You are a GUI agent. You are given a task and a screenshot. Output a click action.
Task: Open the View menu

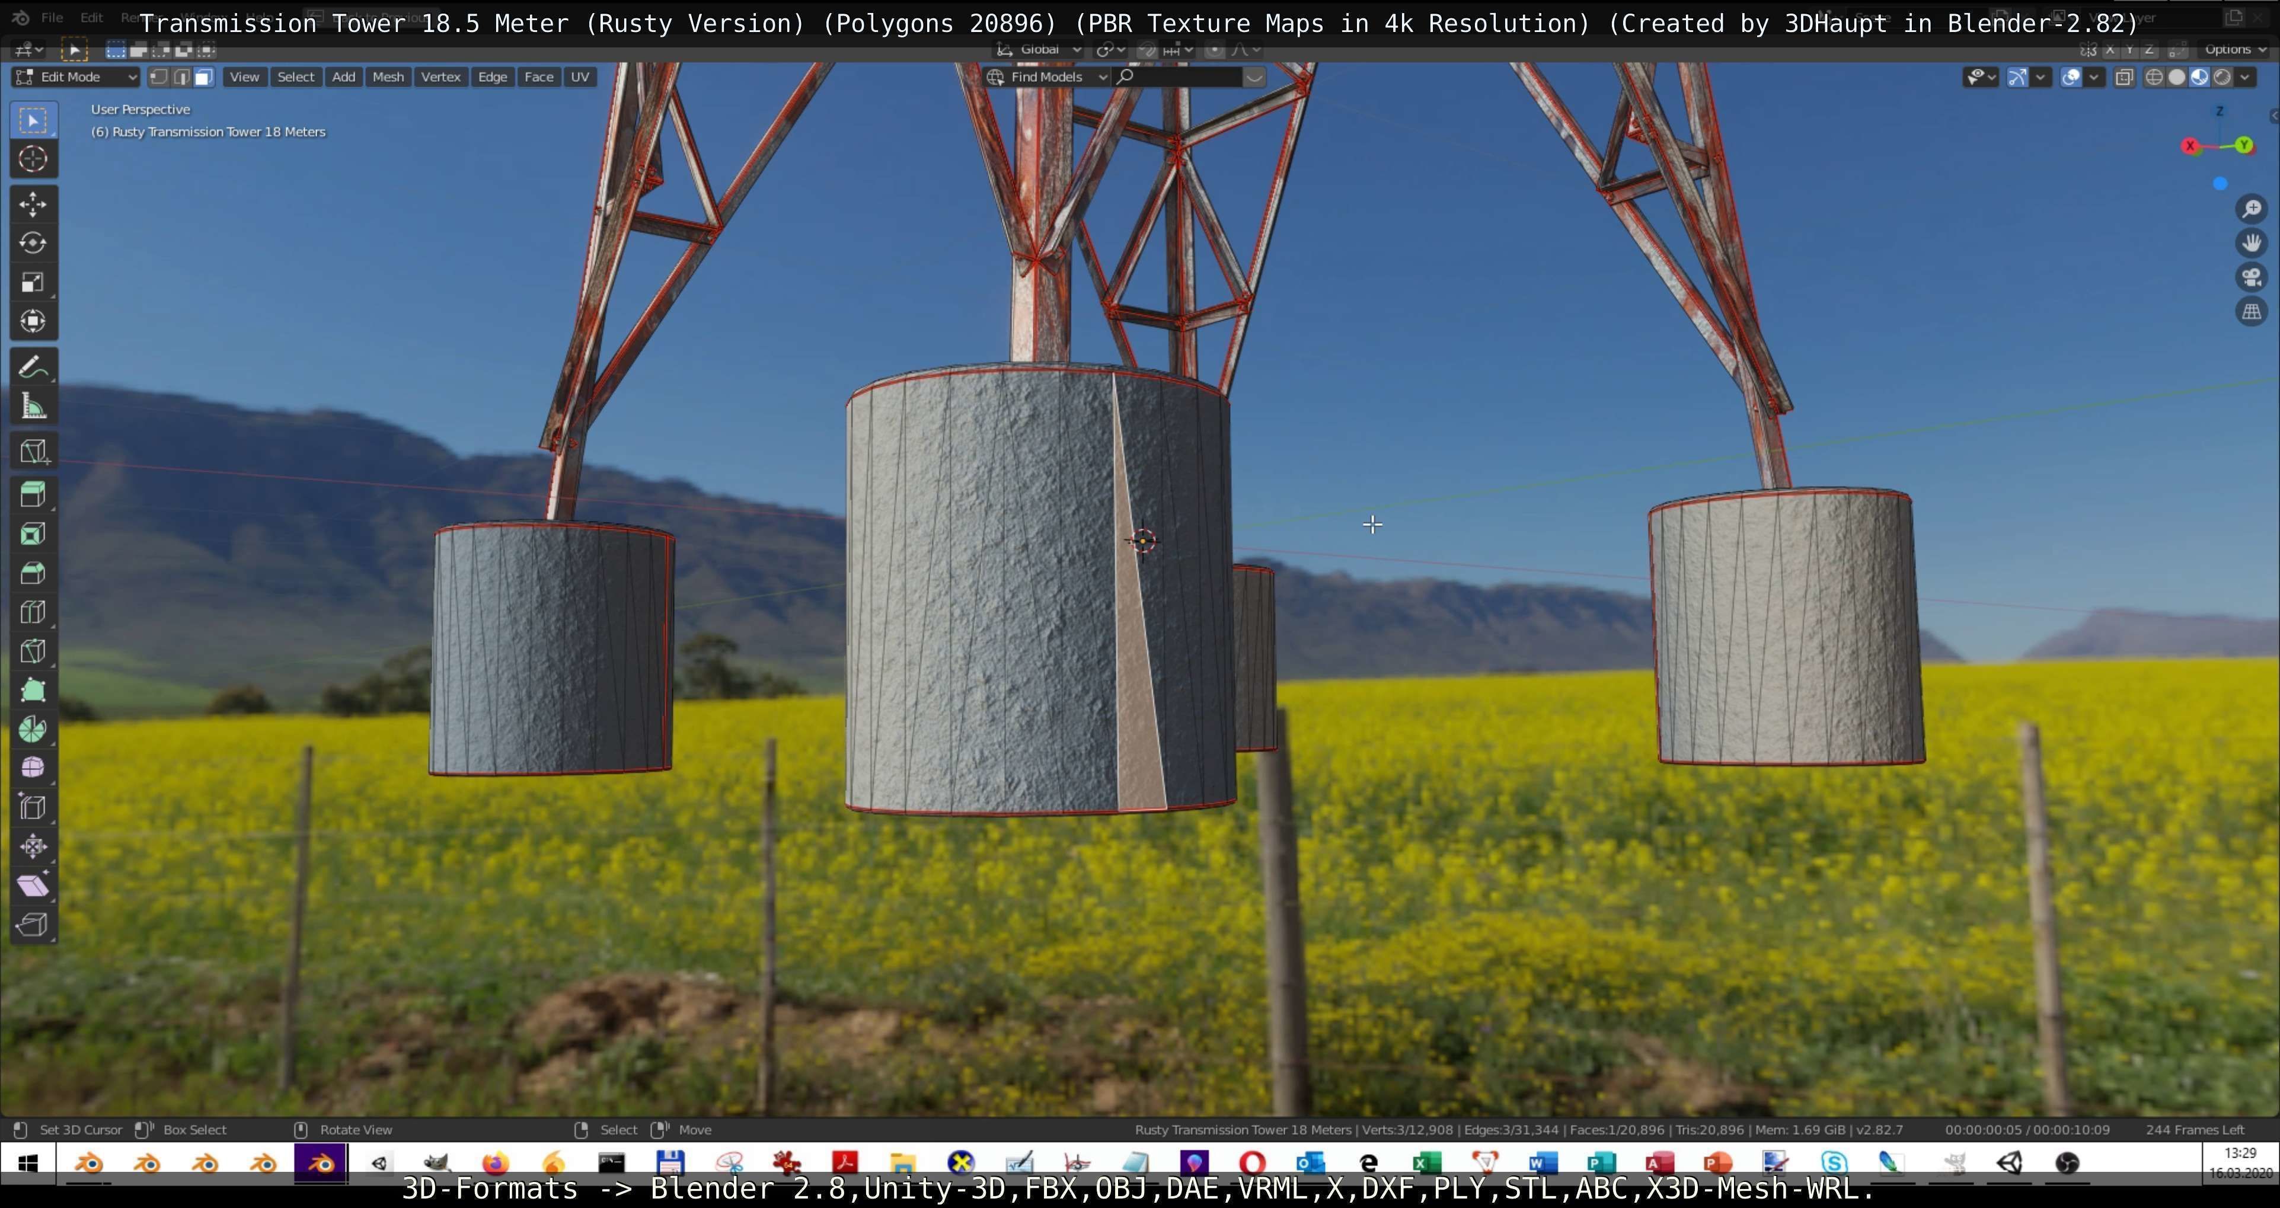(x=244, y=77)
